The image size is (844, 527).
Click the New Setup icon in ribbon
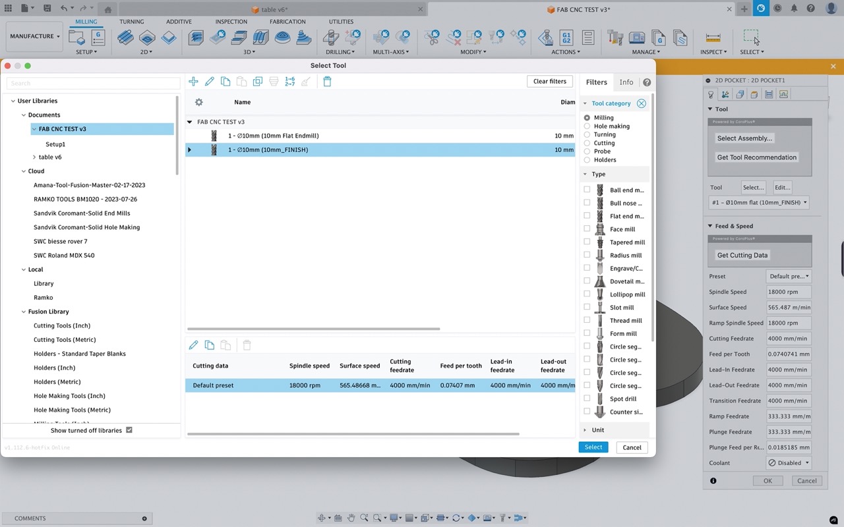point(76,38)
